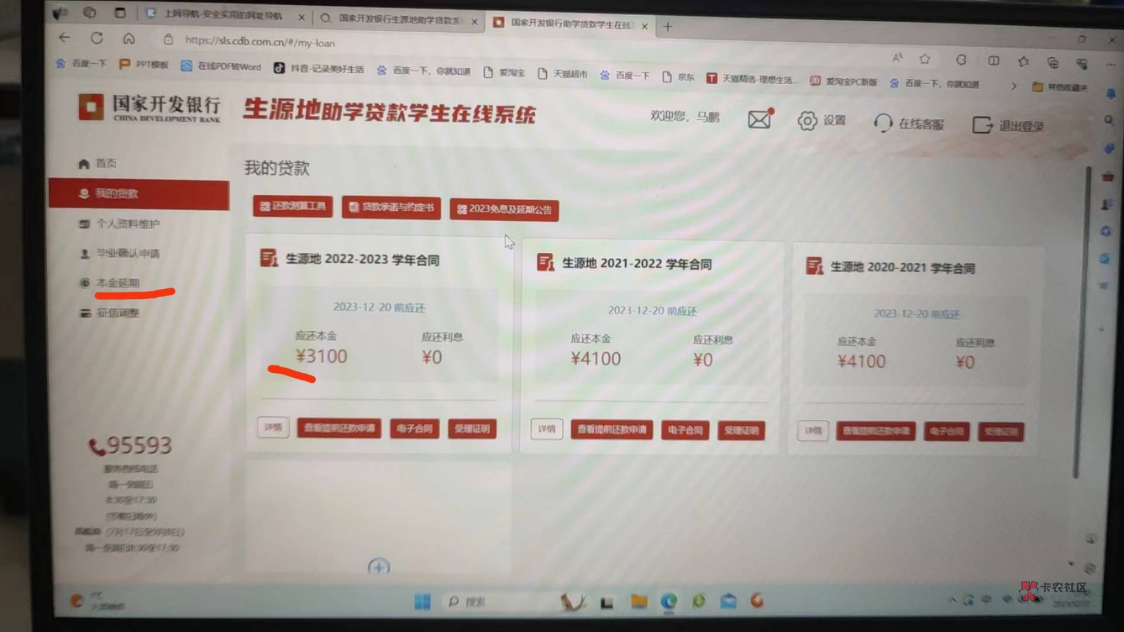Click 查看提前还款申请 button in 2022-2023
The height and width of the screenshot is (632, 1124).
point(337,428)
